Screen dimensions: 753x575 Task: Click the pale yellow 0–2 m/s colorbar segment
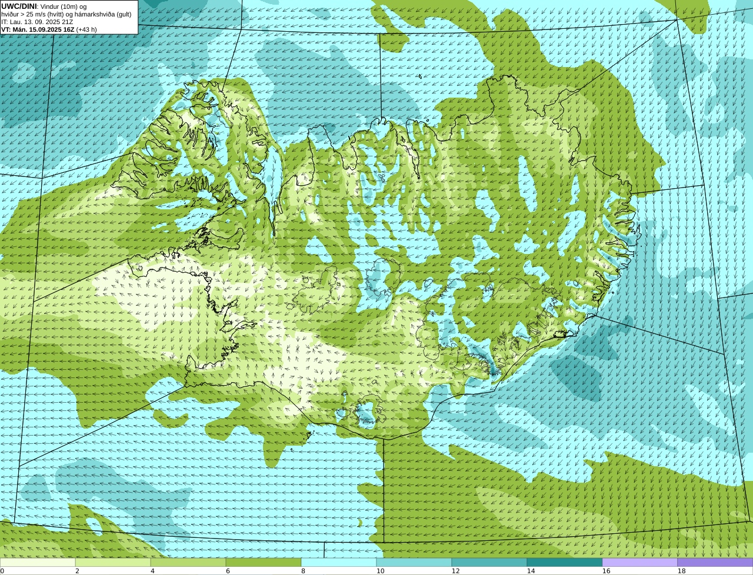[38, 562]
